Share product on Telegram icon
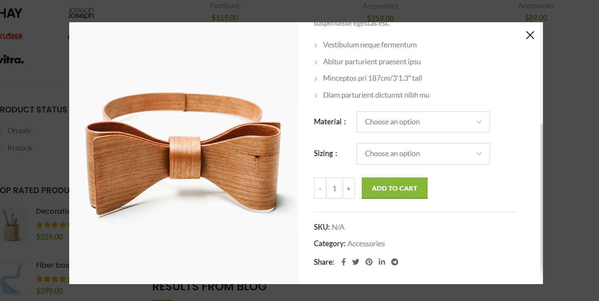 [395, 262]
